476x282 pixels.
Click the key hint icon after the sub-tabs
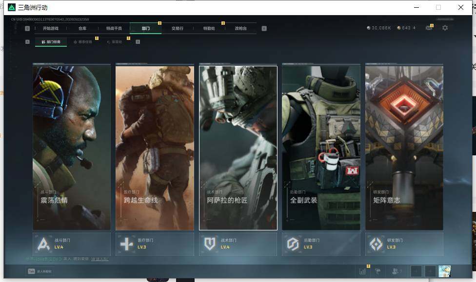pyautogui.click(x=138, y=42)
